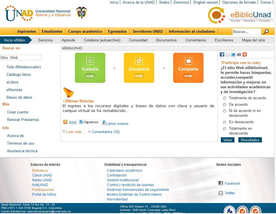Click the email share envelope icon
The height and width of the screenshot is (214, 276).
pyautogui.click(x=227, y=54)
